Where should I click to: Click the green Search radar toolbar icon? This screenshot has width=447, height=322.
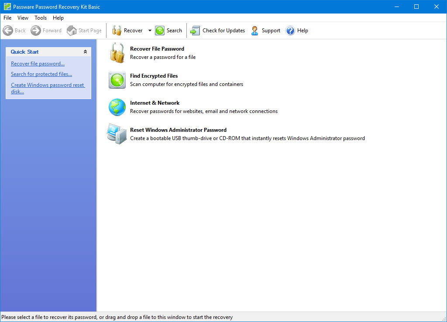(x=160, y=31)
